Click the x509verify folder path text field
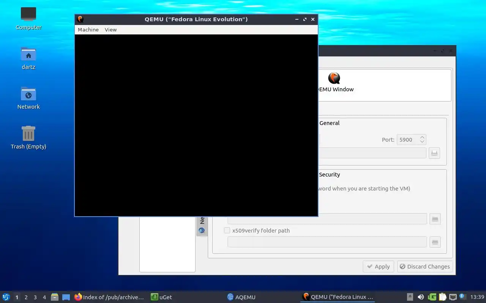Image resolution: width=486 pixels, height=303 pixels. click(327, 242)
